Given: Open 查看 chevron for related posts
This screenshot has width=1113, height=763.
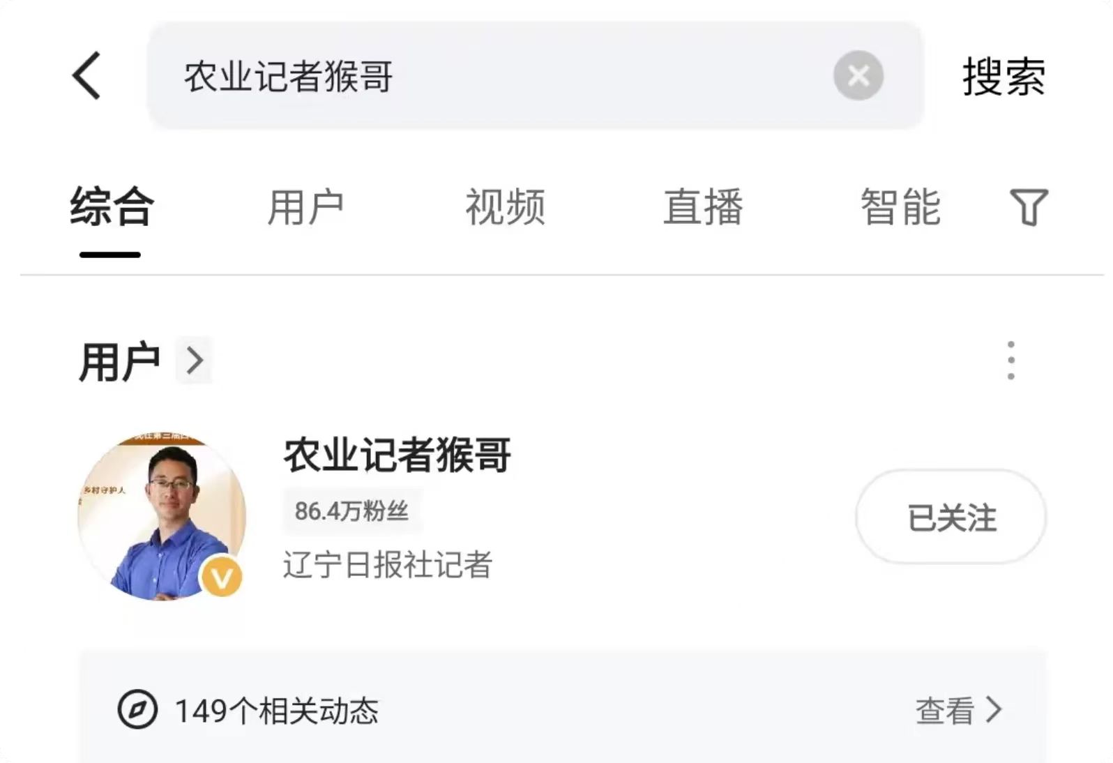Looking at the screenshot, I should tap(959, 711).
